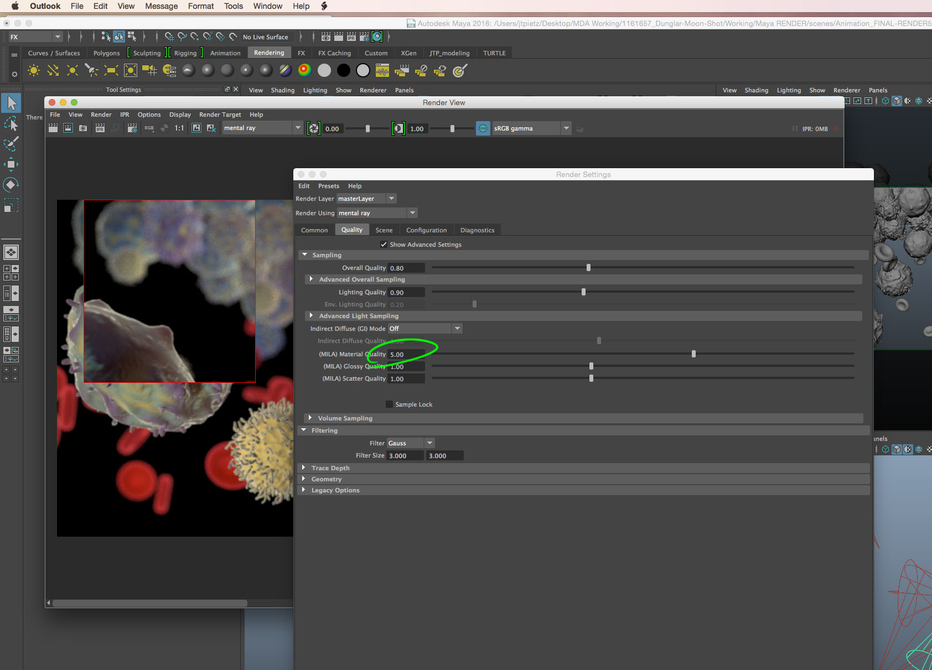The image size is (932, 670).
Task: Open the Indirect Diffuse (GI) Mode dropdown
Action: pos(457,328)
